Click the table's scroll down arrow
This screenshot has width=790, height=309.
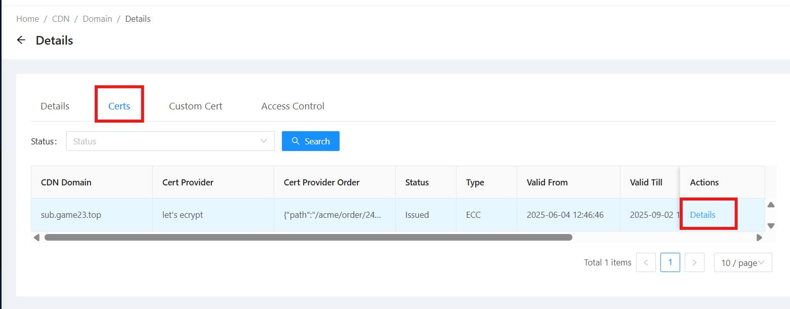771,225
